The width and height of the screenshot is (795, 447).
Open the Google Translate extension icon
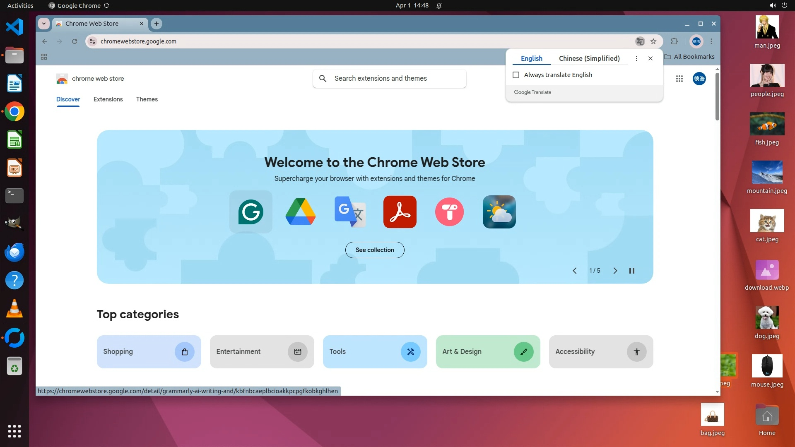[350, 212]
